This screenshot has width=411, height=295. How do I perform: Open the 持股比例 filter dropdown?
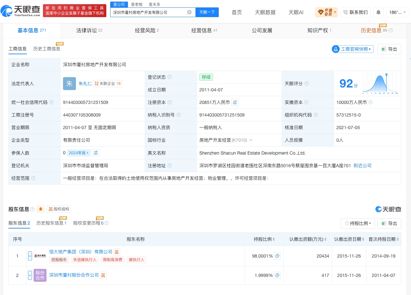358,223
